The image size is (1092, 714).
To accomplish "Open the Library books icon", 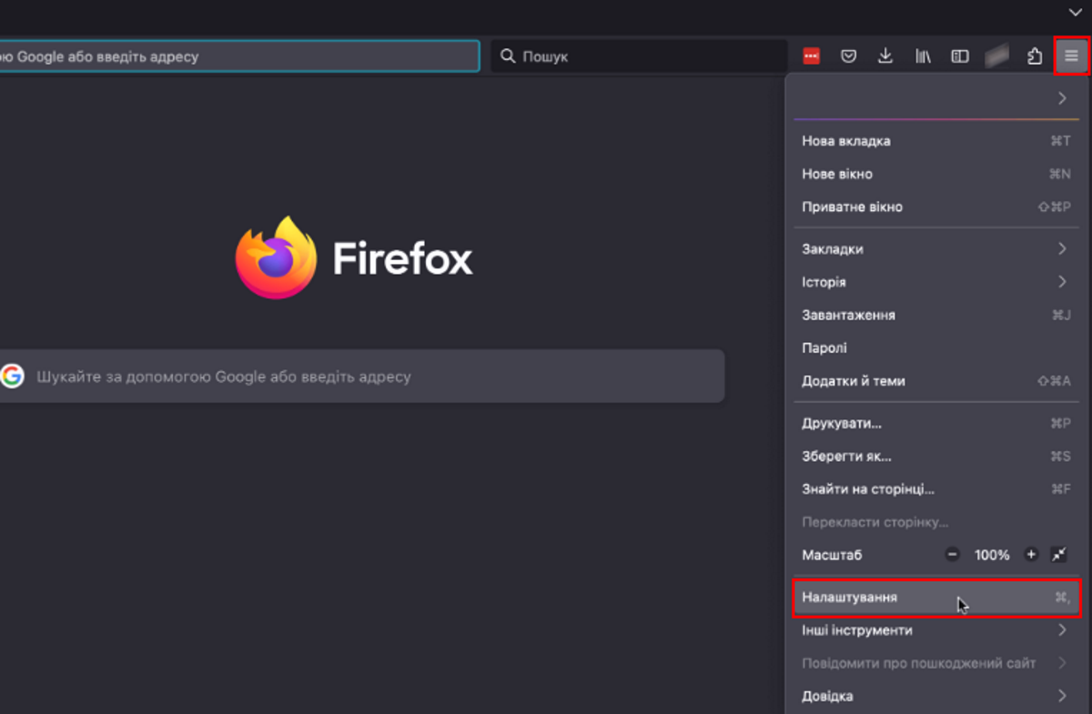I will click(923, 56).
